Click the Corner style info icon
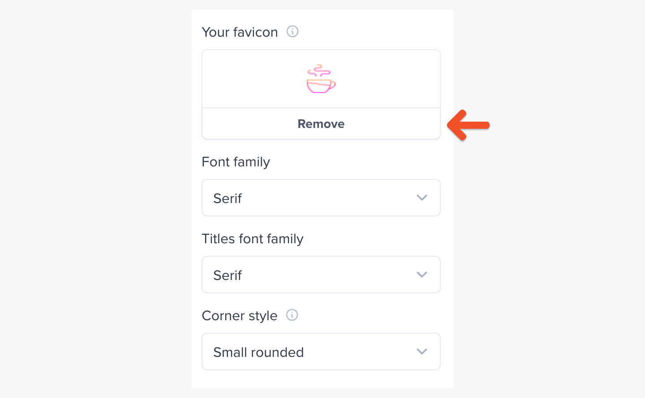The height and width of the screenshot is (398, 645). tap(292, 315)
